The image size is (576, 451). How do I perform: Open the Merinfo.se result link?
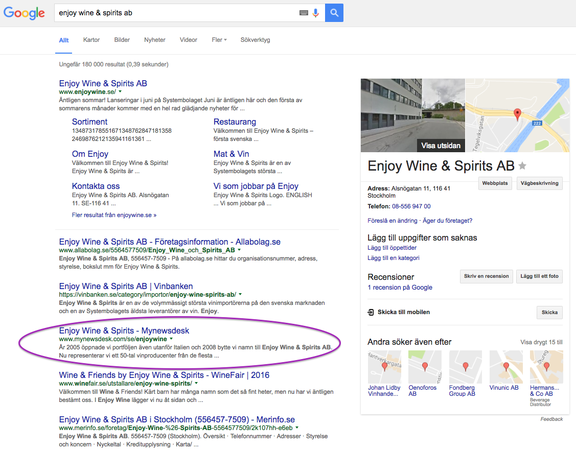pos(177,419)
